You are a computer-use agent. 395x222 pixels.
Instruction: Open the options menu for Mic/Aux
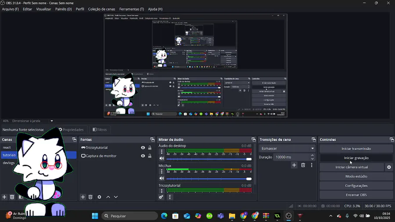(162, 172)
